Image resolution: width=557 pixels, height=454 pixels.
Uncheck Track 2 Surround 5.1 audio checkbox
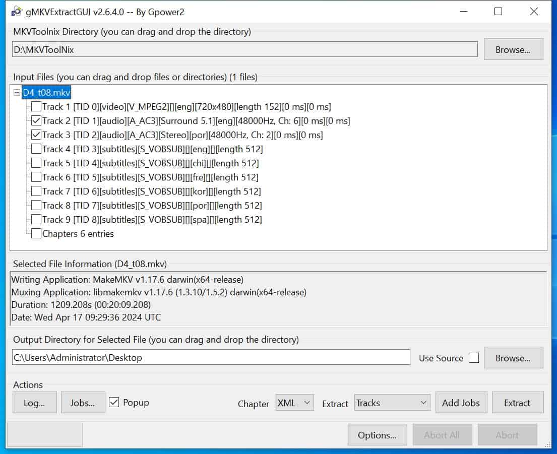[36, 121]
